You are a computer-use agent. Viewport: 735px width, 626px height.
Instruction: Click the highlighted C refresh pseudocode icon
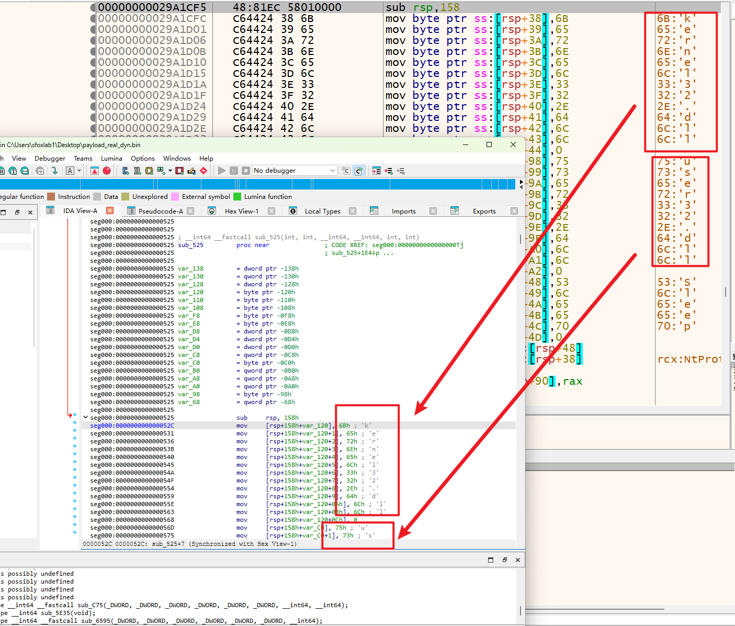click(x=359, y=171)
